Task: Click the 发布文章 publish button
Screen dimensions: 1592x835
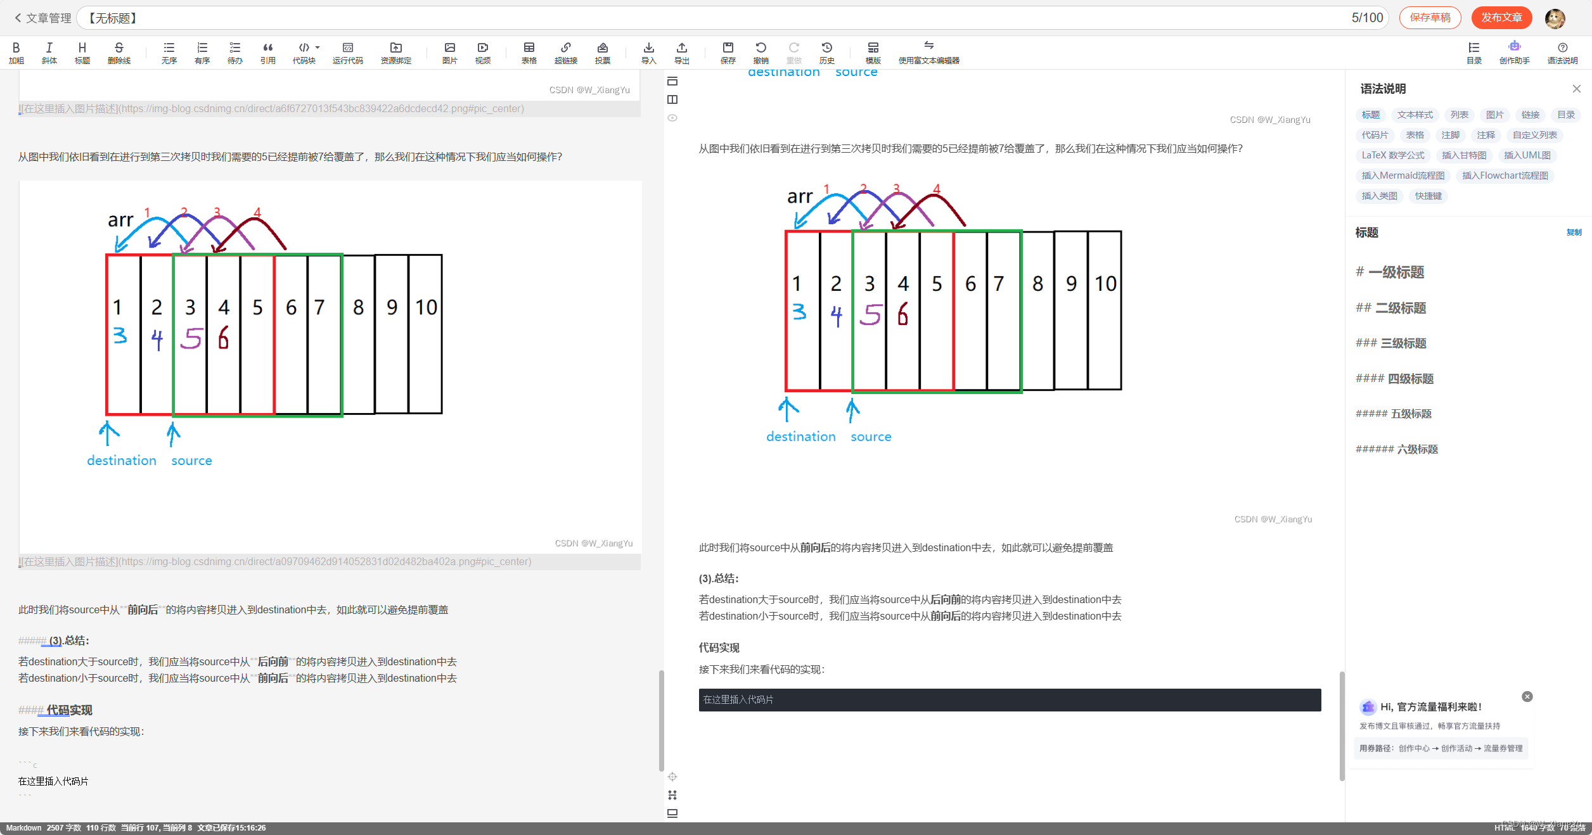Action: [1501, 18]
